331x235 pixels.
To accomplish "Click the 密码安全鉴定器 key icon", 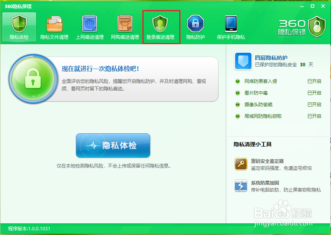I will [x=241, y=164].
